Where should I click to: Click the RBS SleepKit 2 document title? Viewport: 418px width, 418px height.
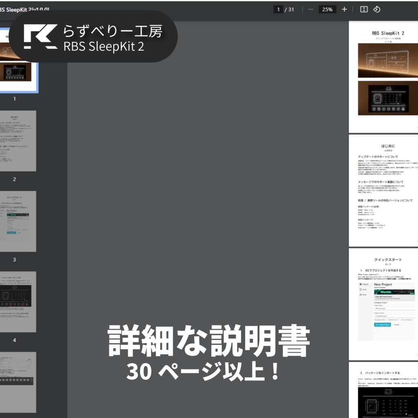[x=24, y=8]
